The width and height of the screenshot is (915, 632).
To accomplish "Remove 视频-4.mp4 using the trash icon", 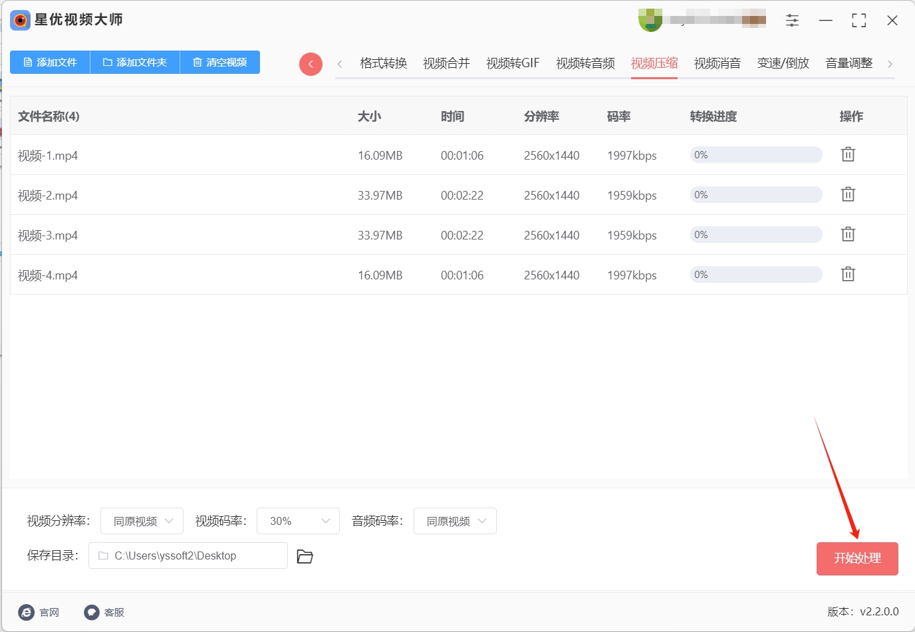I will 848,274.
